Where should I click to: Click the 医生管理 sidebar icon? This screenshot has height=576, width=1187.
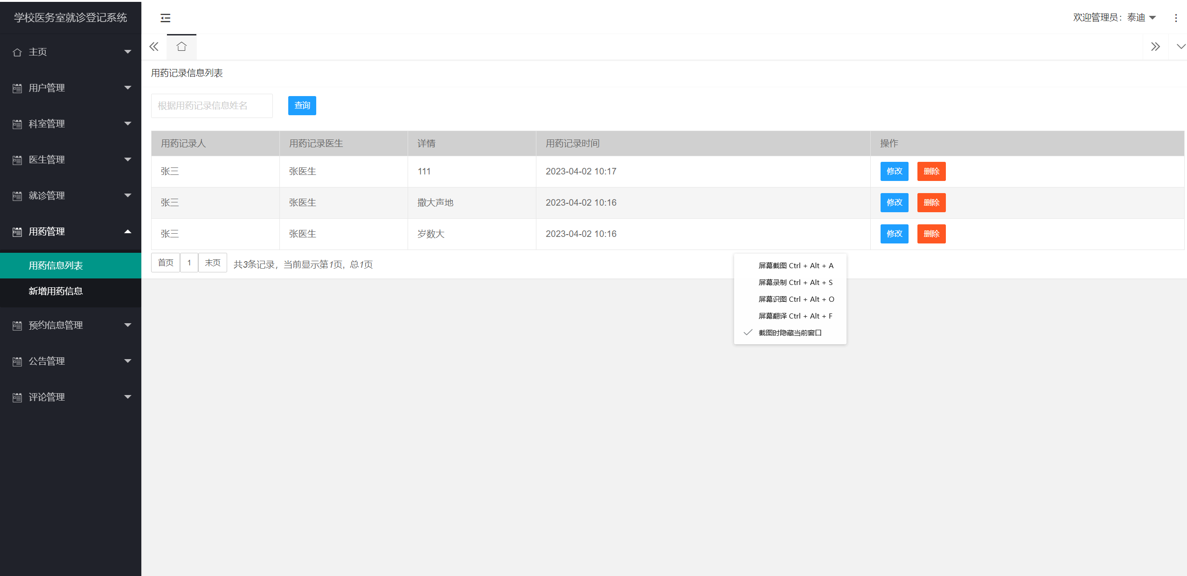tap(17, 160)
